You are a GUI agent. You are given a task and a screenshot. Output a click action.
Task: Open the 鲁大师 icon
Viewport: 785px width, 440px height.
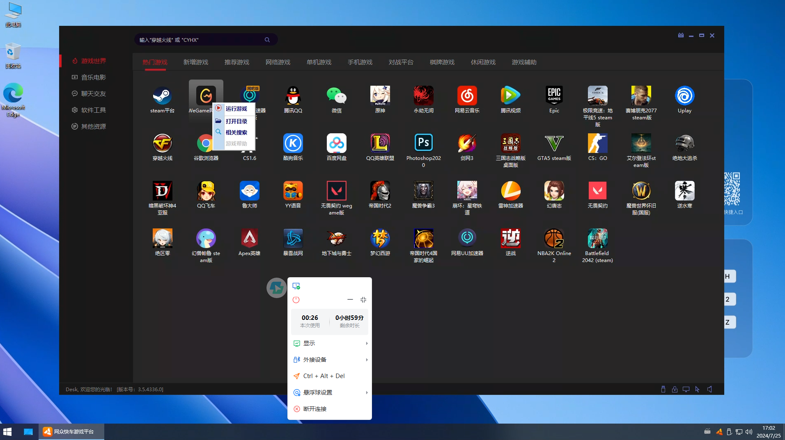tap(249, 191)
